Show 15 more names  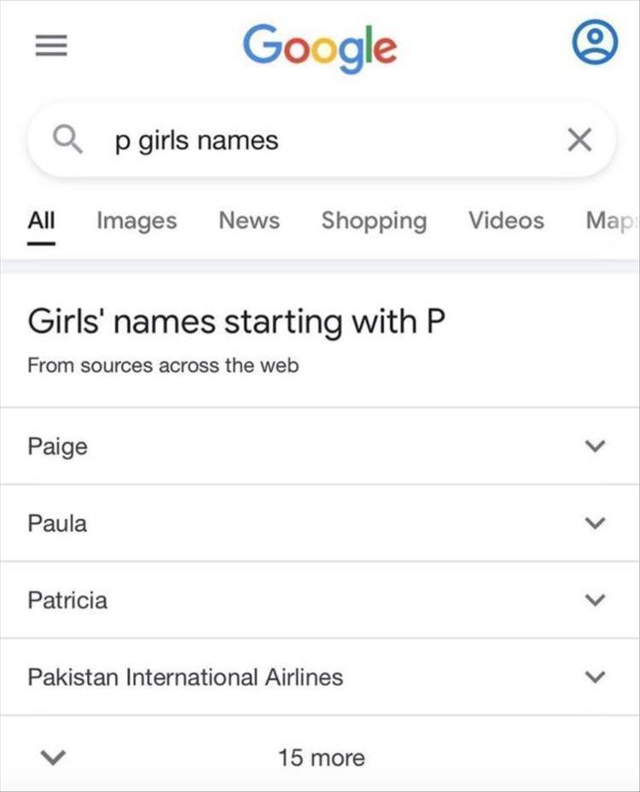(321, 757)
